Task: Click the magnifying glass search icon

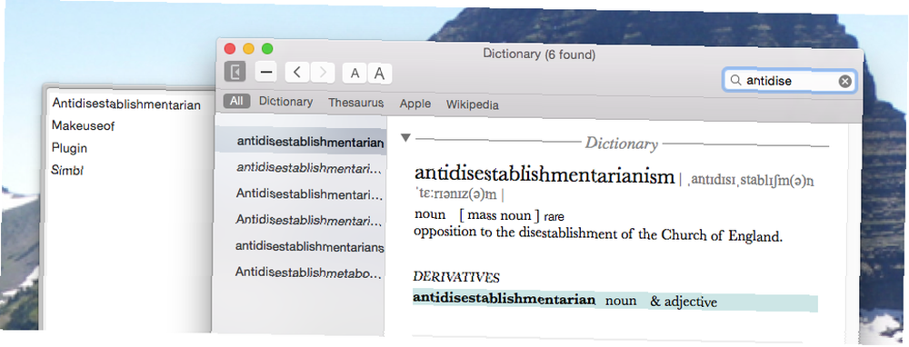Action: pos(735,81)
